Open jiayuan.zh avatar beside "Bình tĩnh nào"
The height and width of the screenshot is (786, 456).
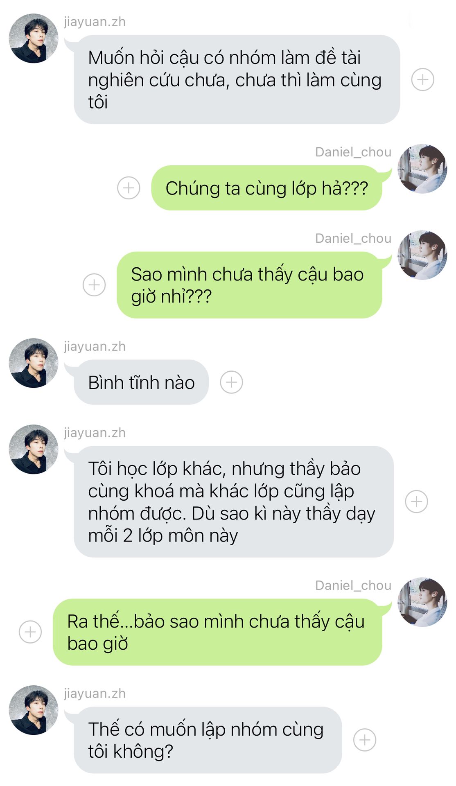point(34,363)
